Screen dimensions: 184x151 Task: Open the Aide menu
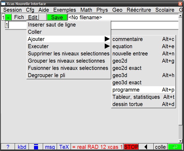coord(44,10)
